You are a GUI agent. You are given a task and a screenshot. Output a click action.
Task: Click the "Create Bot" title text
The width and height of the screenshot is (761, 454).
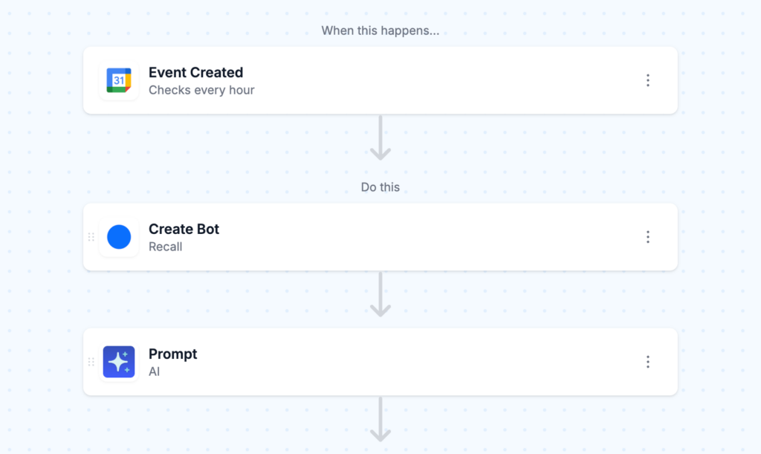(184, 229)
